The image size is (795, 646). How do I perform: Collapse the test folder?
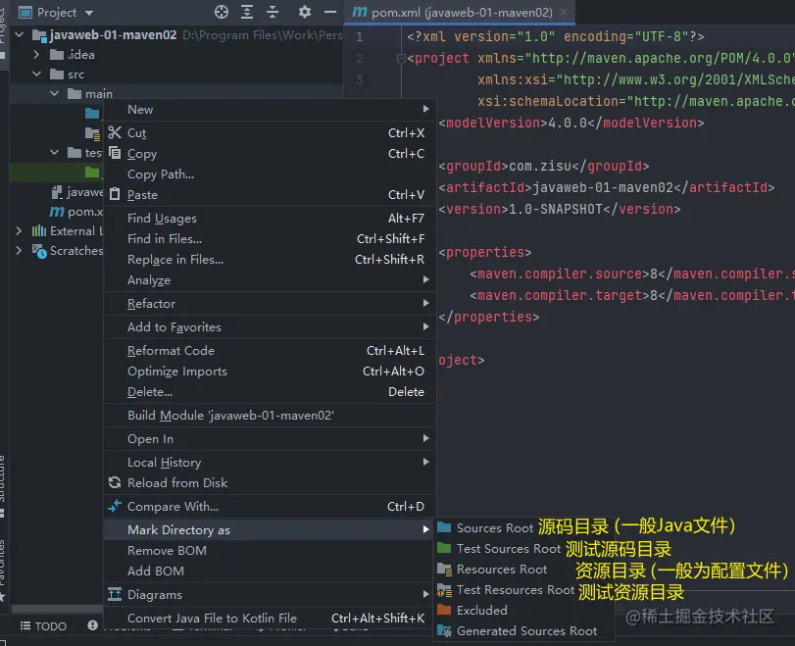click(54, 152)
